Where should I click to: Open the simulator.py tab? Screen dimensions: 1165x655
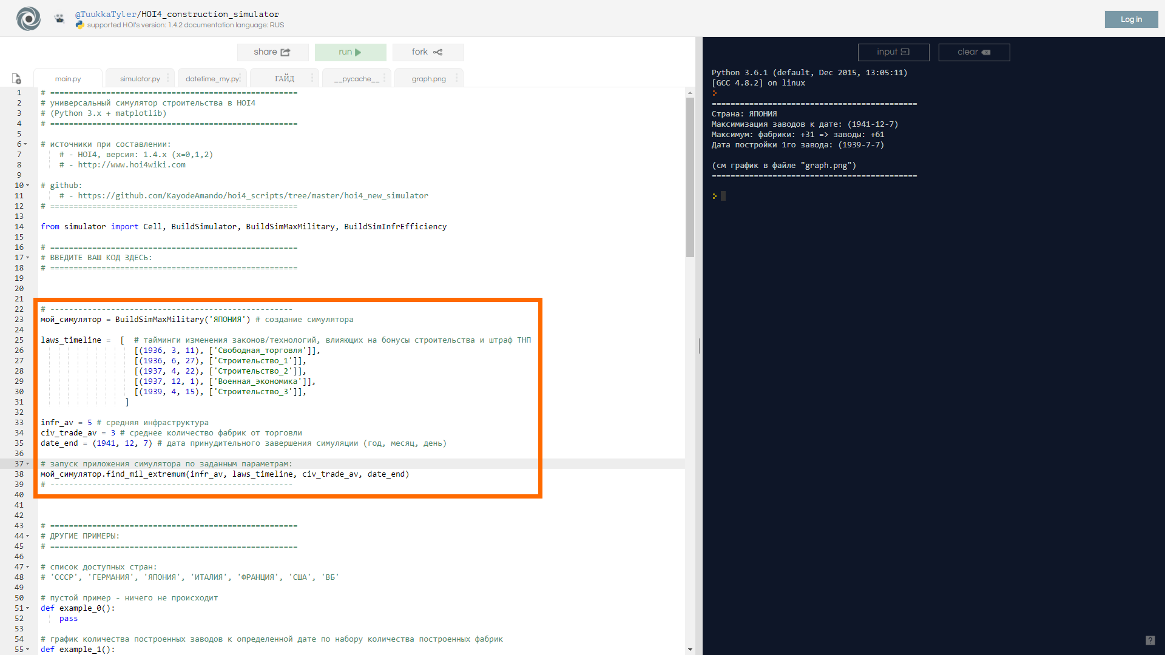(139, 78)
